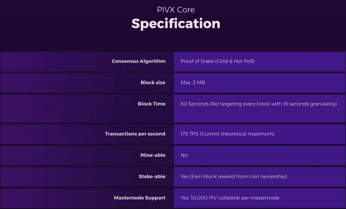Select the Block Time label
346x209 pixels.
[152, 103]
